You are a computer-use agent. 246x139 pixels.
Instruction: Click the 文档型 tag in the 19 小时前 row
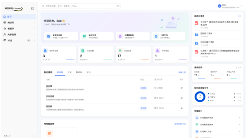[143, 88]
